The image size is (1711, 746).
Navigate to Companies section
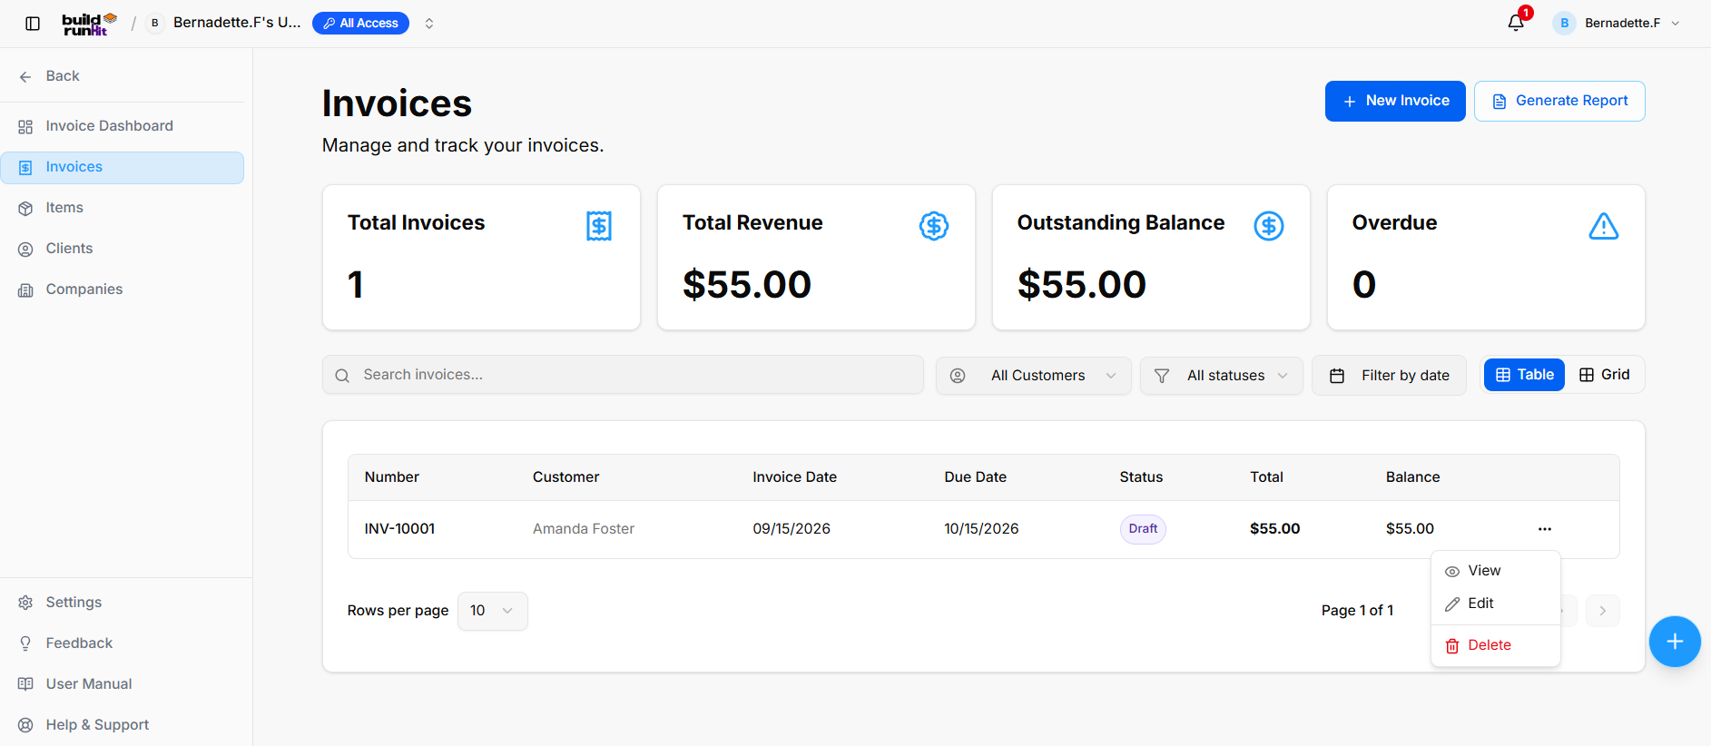(123, 290)
